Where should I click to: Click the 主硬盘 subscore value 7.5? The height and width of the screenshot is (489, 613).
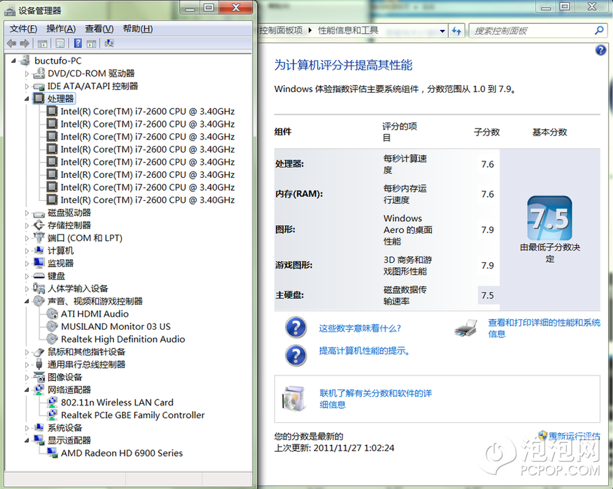487,295
